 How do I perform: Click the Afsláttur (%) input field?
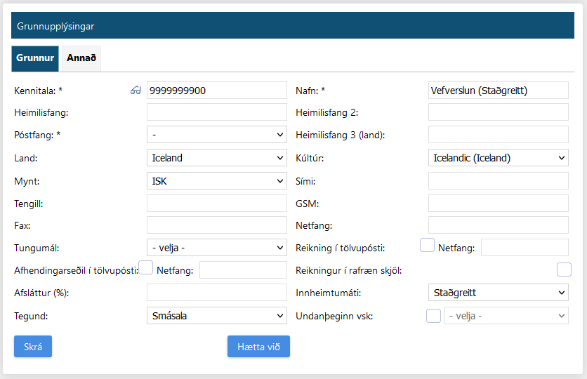tap(216, 293)
